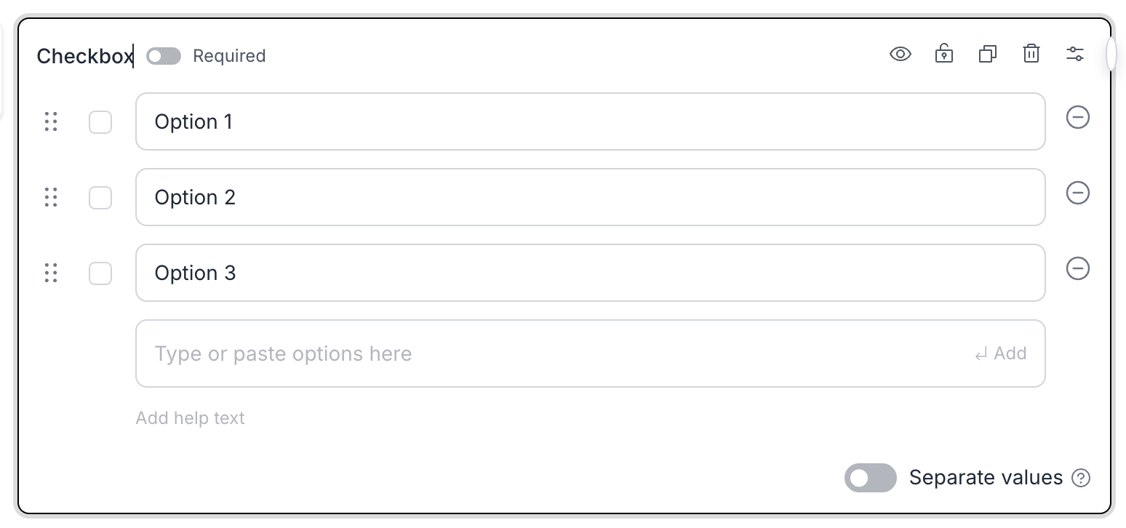Viewport: 1126px width, 528px height.
Task: Click the Add button in options field
Action: (1001, 354)
